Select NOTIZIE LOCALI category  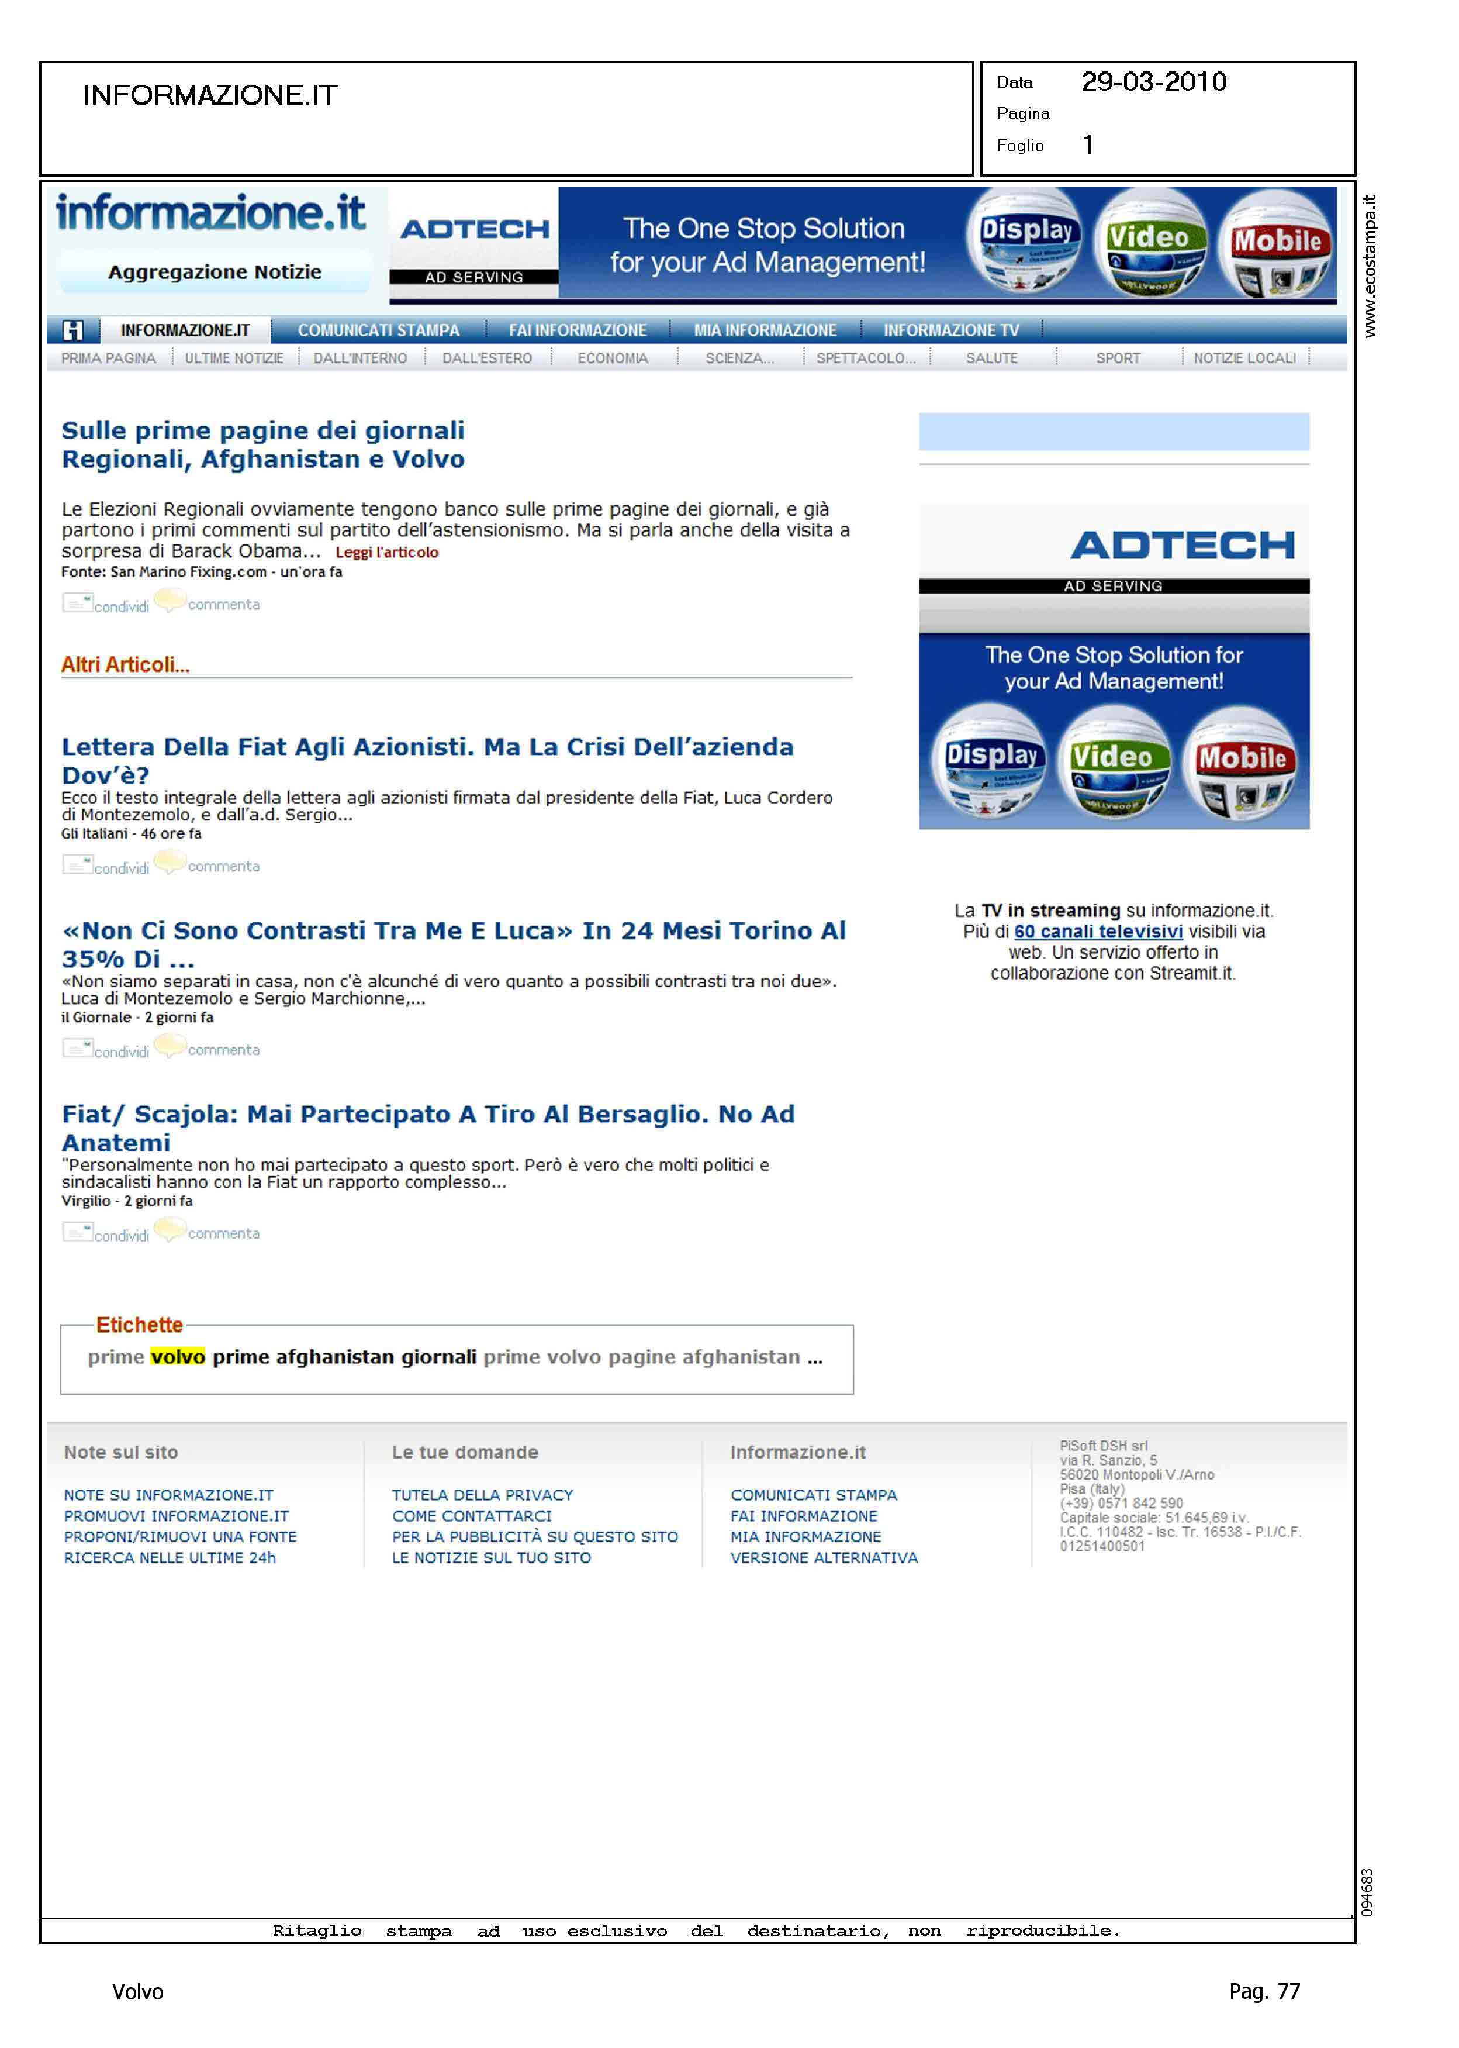pos(1244,358)
